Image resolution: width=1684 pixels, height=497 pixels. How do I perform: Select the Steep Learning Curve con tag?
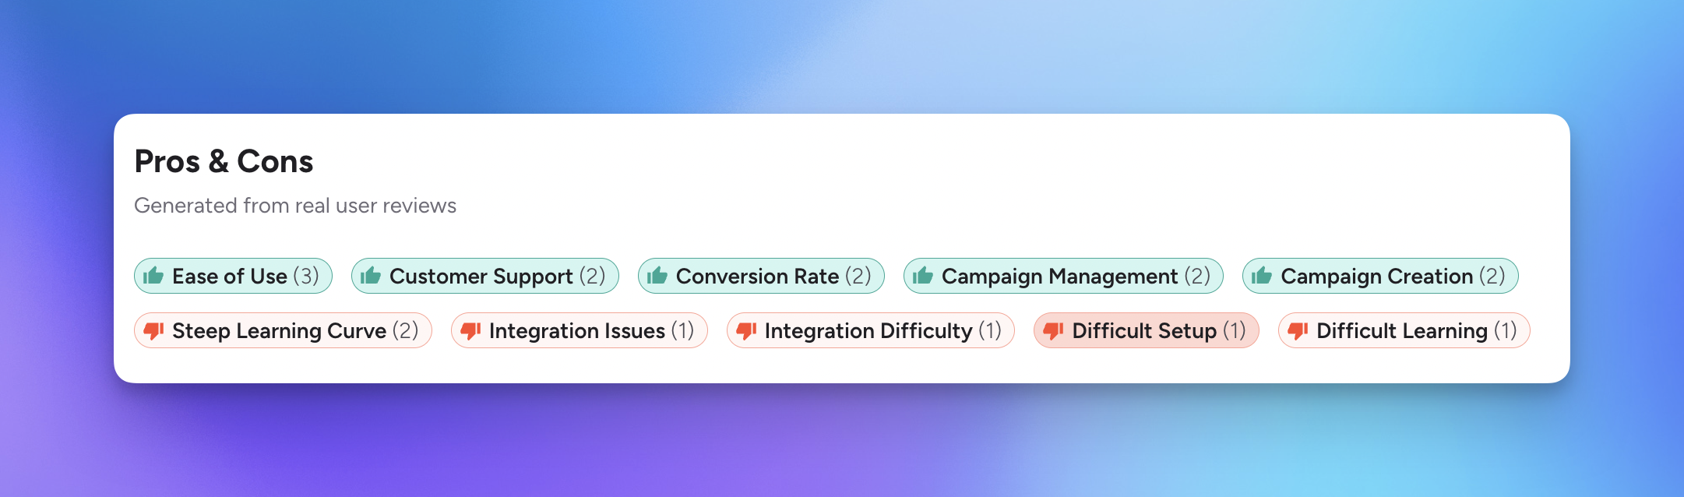tap(284, 330)
